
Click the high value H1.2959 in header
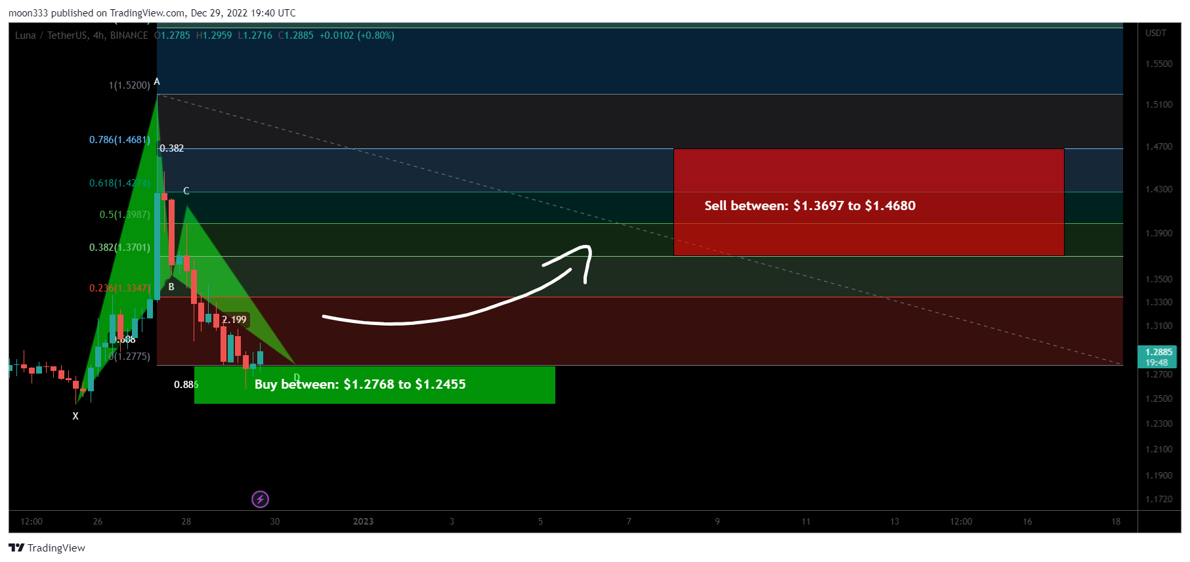(214, 35)
